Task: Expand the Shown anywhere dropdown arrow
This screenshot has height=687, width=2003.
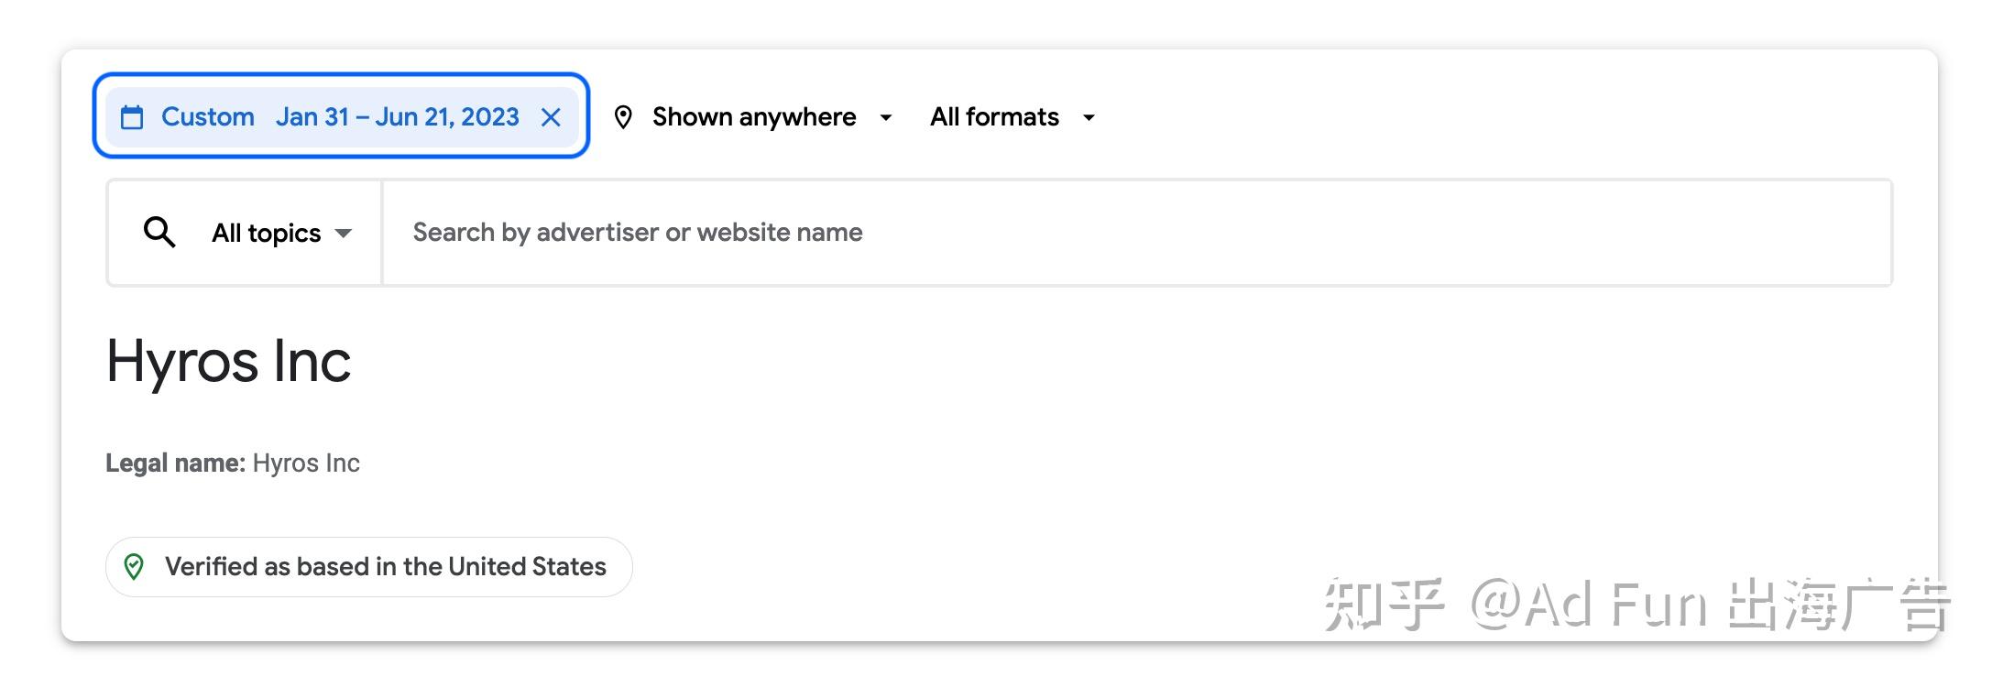Action: [x=885, y=117]
